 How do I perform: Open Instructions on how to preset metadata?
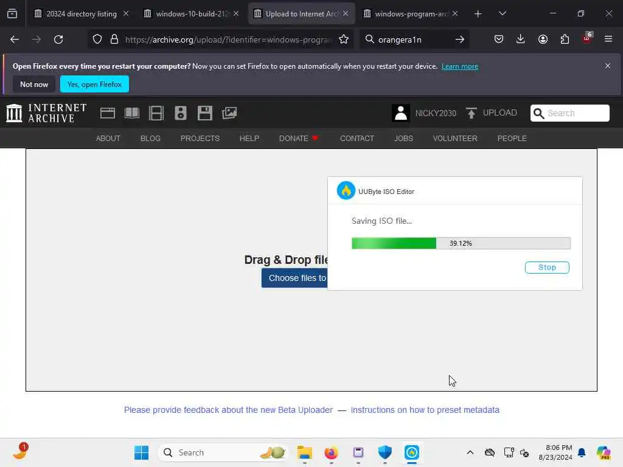[425, 410]
